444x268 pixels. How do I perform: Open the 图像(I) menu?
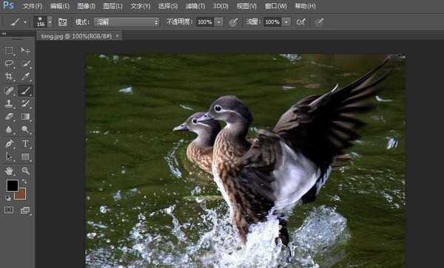tap(86, 6)
